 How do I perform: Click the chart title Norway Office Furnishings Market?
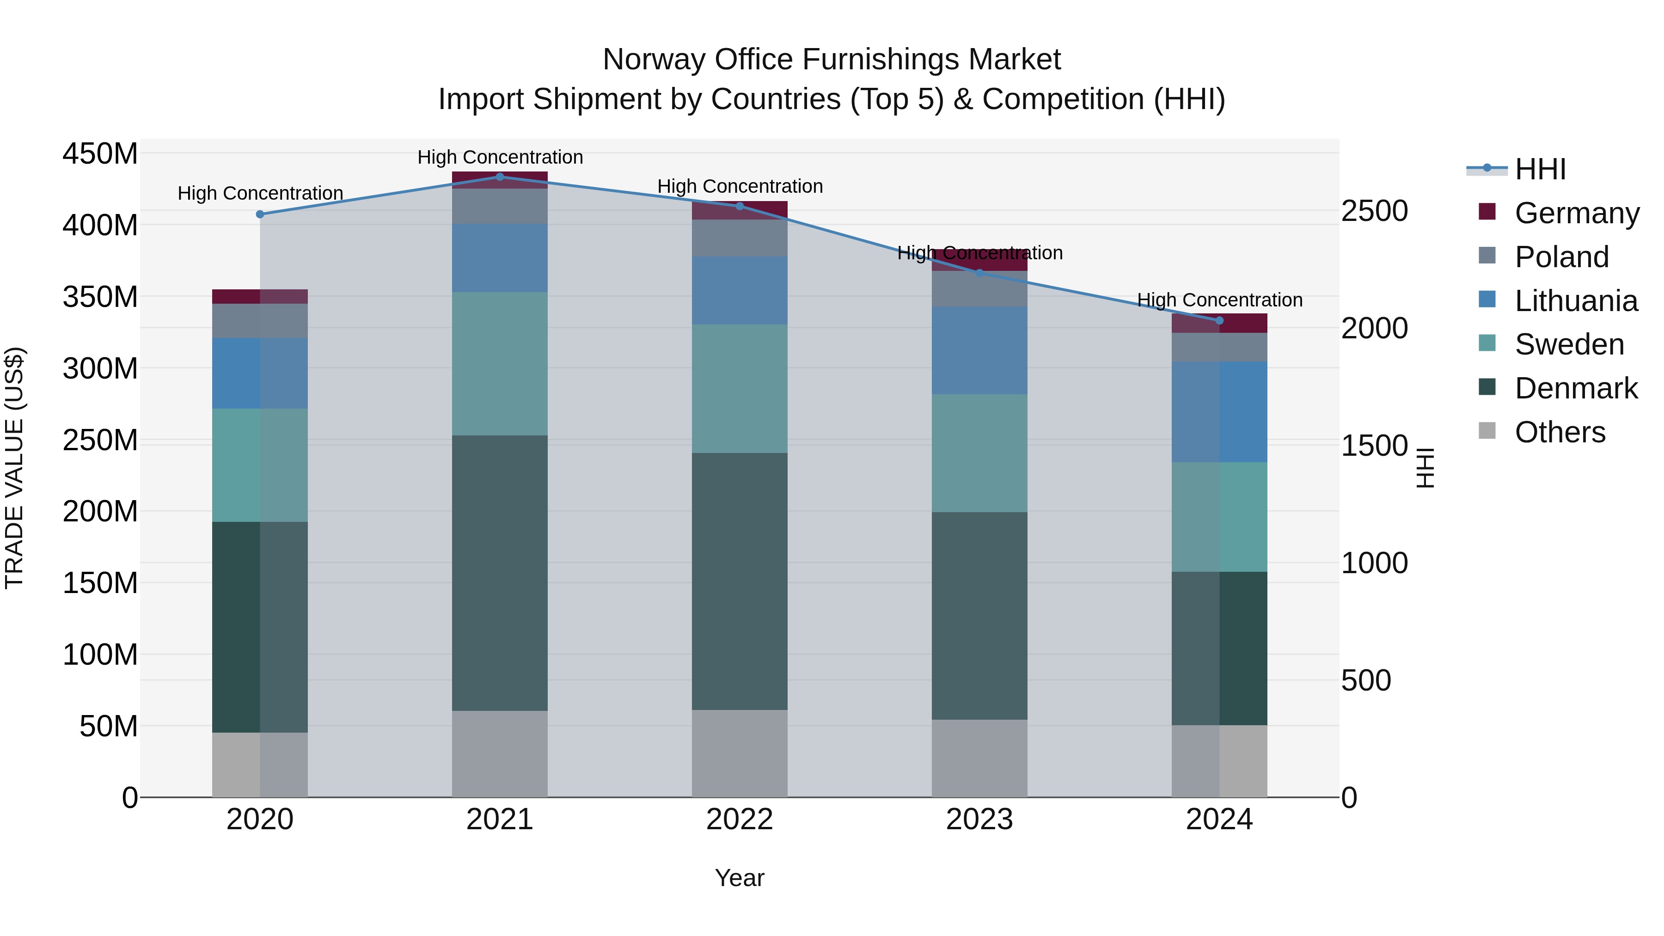(x=832, y=60)
